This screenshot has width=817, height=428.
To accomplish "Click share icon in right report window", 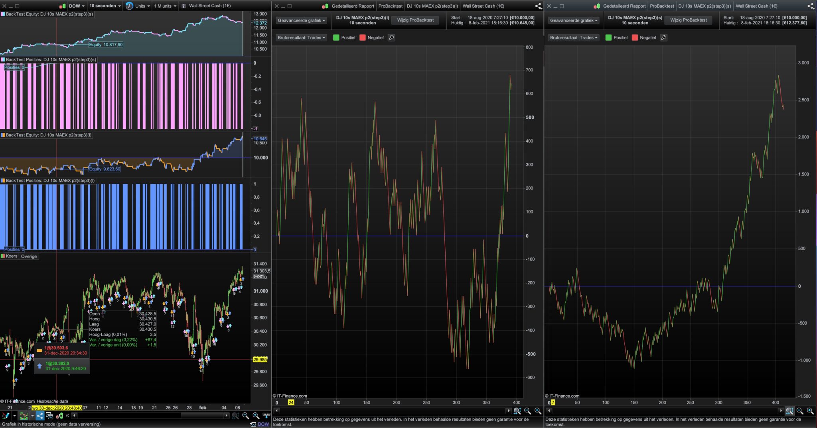I will coord(811,6).
